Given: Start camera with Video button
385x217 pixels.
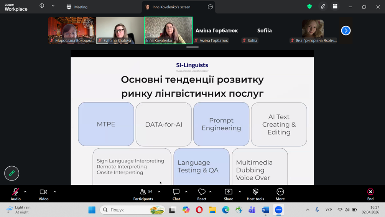Looking at the screenshot, I should click(x=43, y=194).
